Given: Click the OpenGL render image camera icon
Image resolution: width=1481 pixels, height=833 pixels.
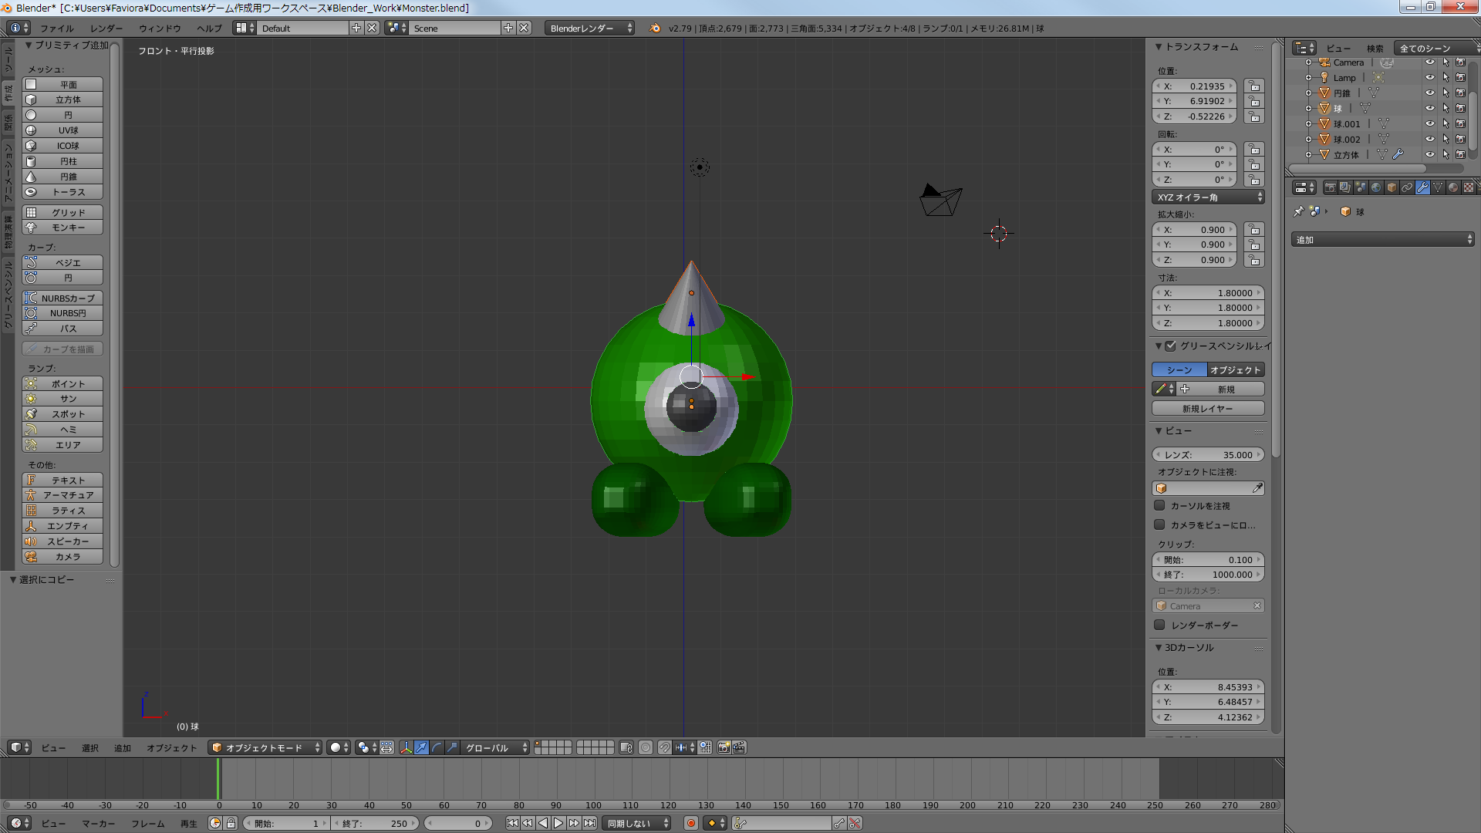Looking at the screenshot, I should [724, 747].
